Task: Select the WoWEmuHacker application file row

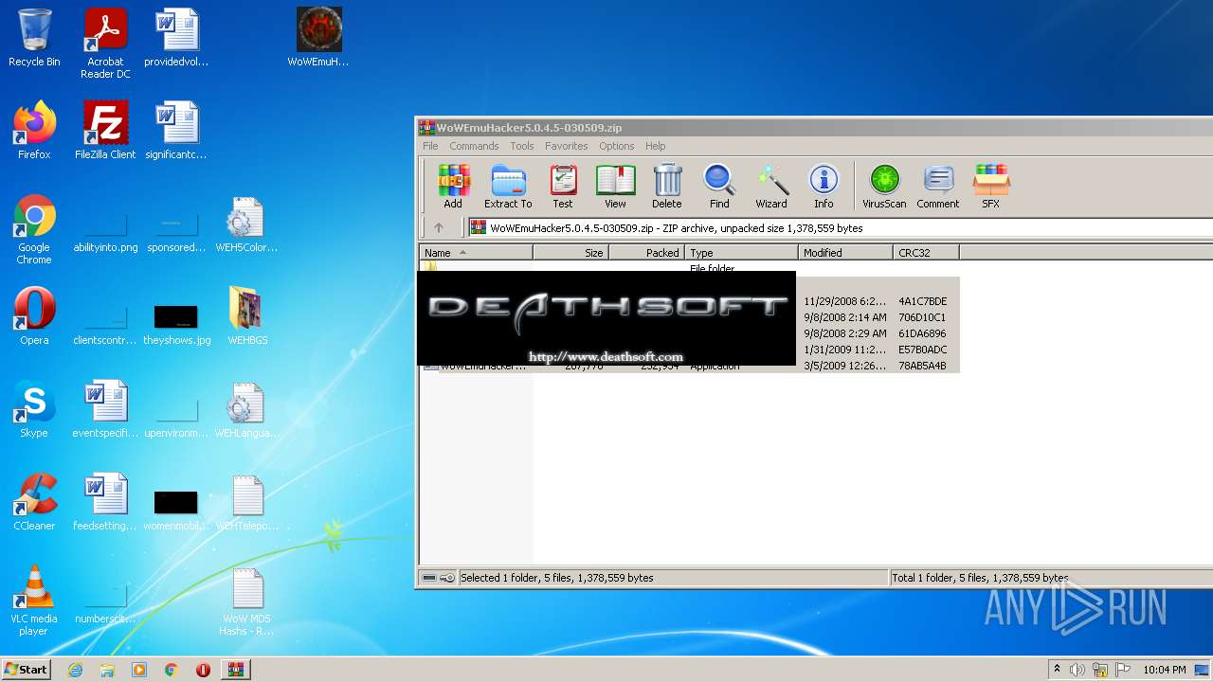Action: pos(689,367)
